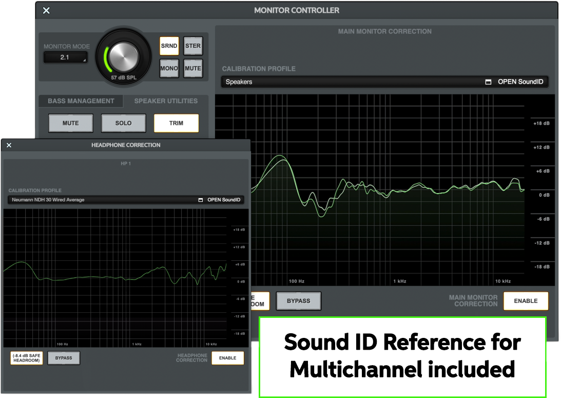The width and height of the screenshot is (561, 398).
Task: Close the Monitor Controller window
Action: coord(46,10)
